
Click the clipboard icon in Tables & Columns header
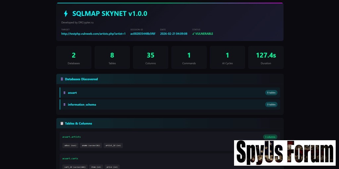pos(62,123)
